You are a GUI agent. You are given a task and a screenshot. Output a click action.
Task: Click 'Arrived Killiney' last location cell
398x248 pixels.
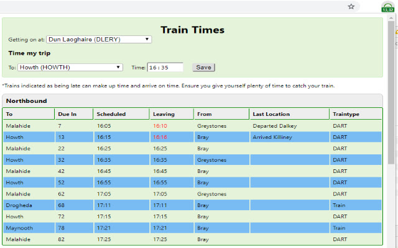pos(272,137)
